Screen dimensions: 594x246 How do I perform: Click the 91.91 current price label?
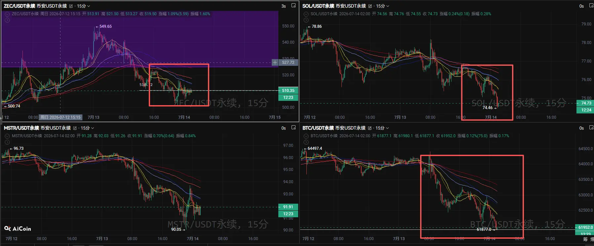click(289, 207)
